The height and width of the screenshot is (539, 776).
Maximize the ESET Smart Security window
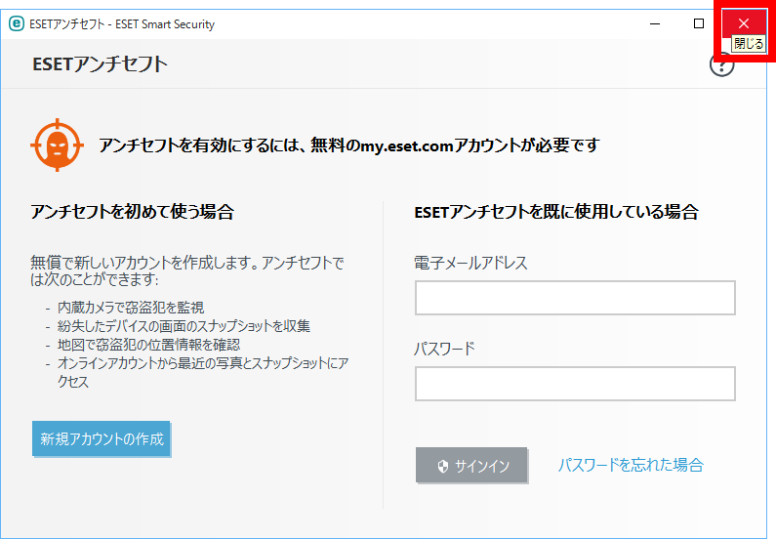pyautogui.click(x=699, y=23)
